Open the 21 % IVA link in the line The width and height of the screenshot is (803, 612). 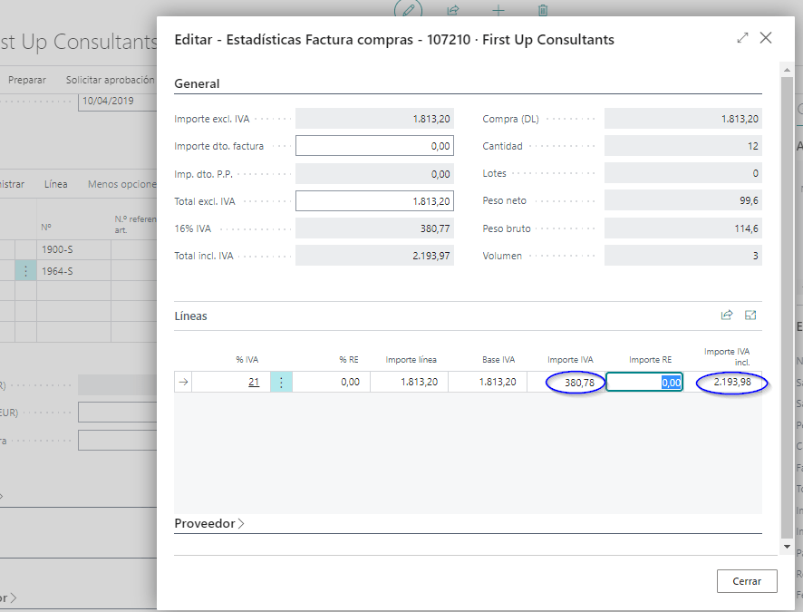click(x=254, y=382)
